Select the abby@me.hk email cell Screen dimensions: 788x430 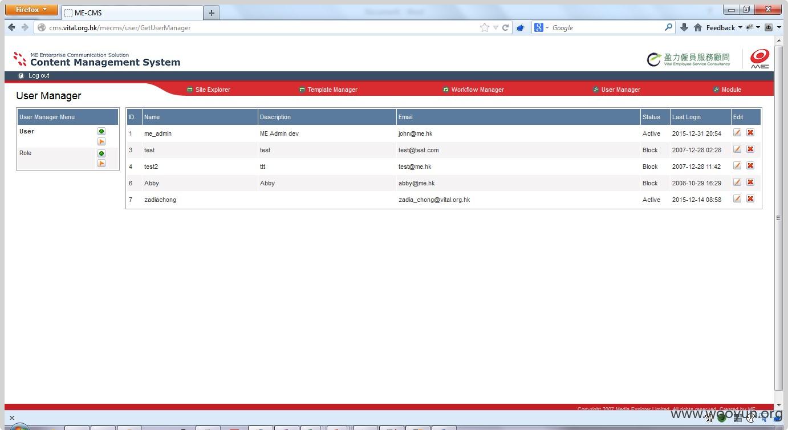tap(416, 183)
